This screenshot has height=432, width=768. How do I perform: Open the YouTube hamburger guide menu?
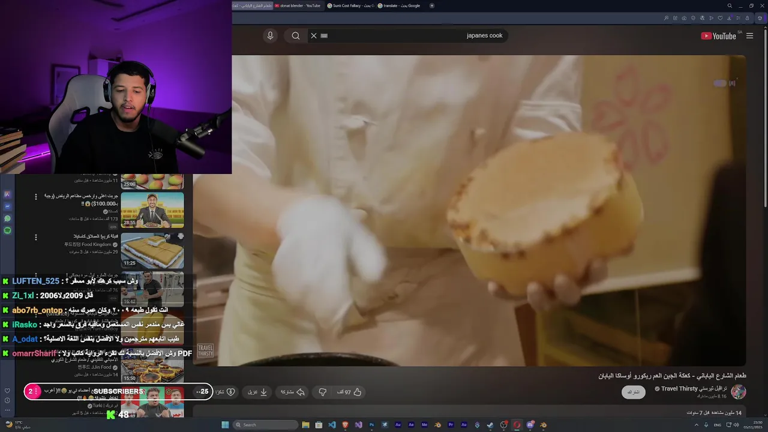749,36
